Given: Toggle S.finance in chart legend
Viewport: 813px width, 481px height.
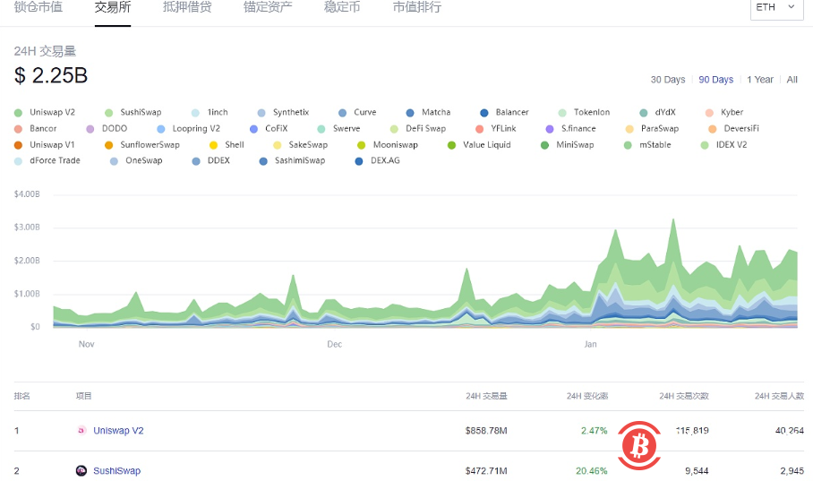Looking at the screenshot, I should (x=571, y=128).
